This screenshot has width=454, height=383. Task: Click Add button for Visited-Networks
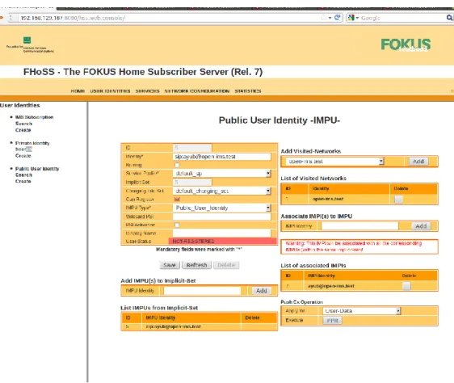coord(418,162)
